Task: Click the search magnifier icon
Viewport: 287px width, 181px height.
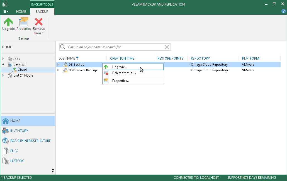Action: pos(63,47)
